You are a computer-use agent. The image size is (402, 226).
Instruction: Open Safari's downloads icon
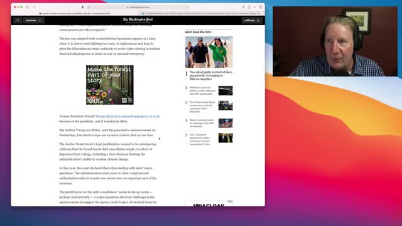click(243, 7)
